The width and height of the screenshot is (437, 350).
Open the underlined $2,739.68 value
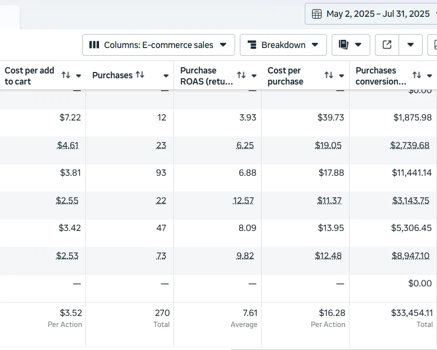point(410,145)
